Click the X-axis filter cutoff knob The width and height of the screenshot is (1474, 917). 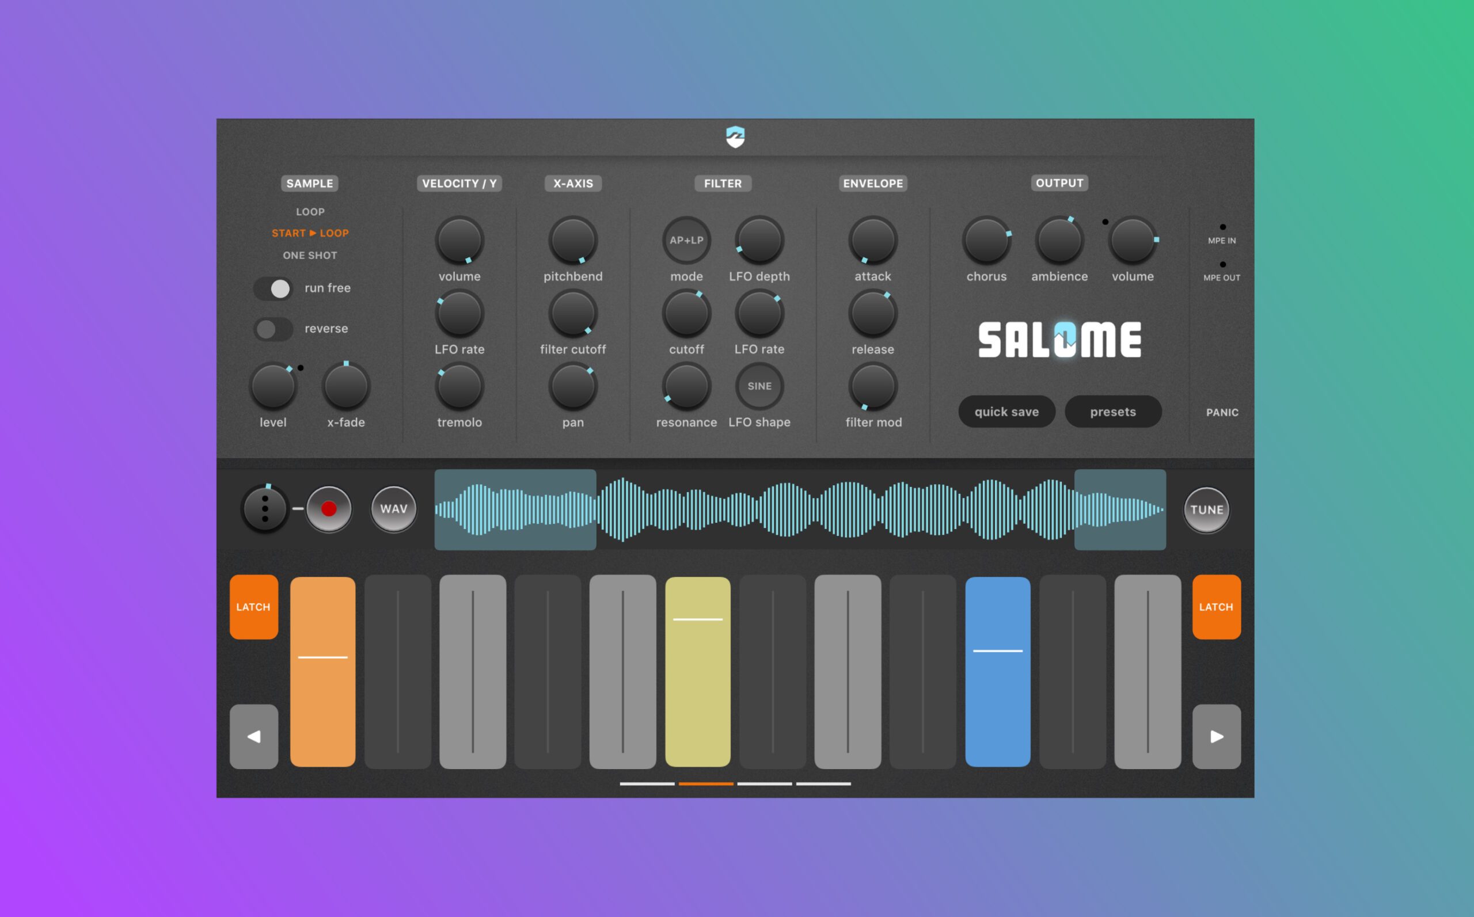coord(573,314)
